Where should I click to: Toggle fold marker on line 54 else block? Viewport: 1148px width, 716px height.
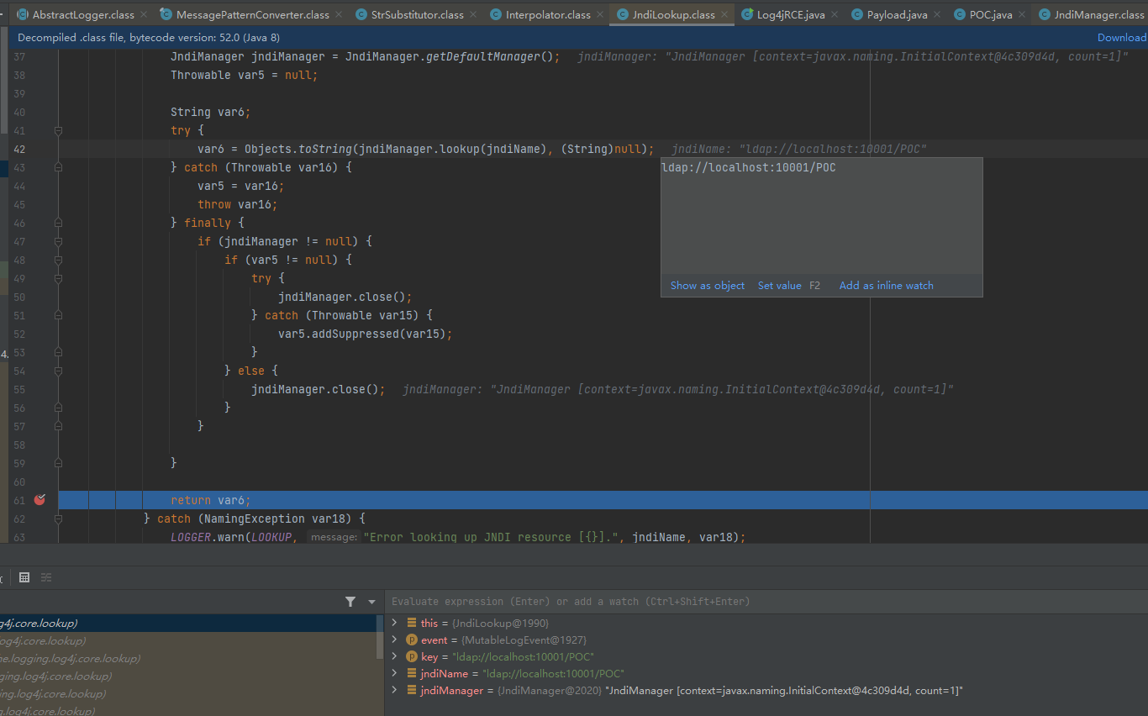pyautogui.click(x=58, y=371)
